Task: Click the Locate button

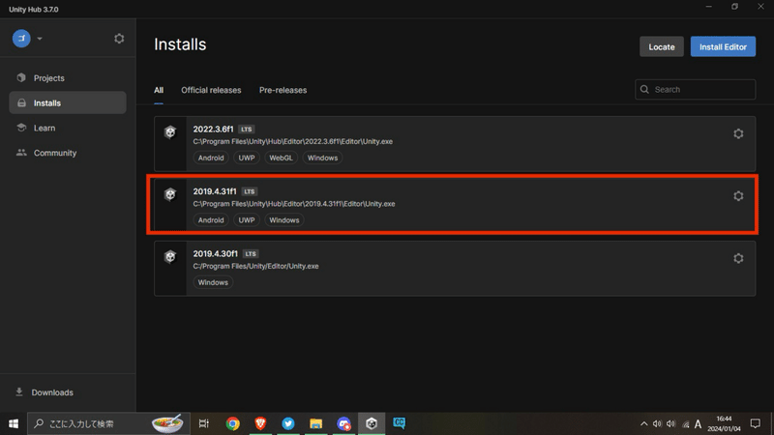Action: coord(662,46)
